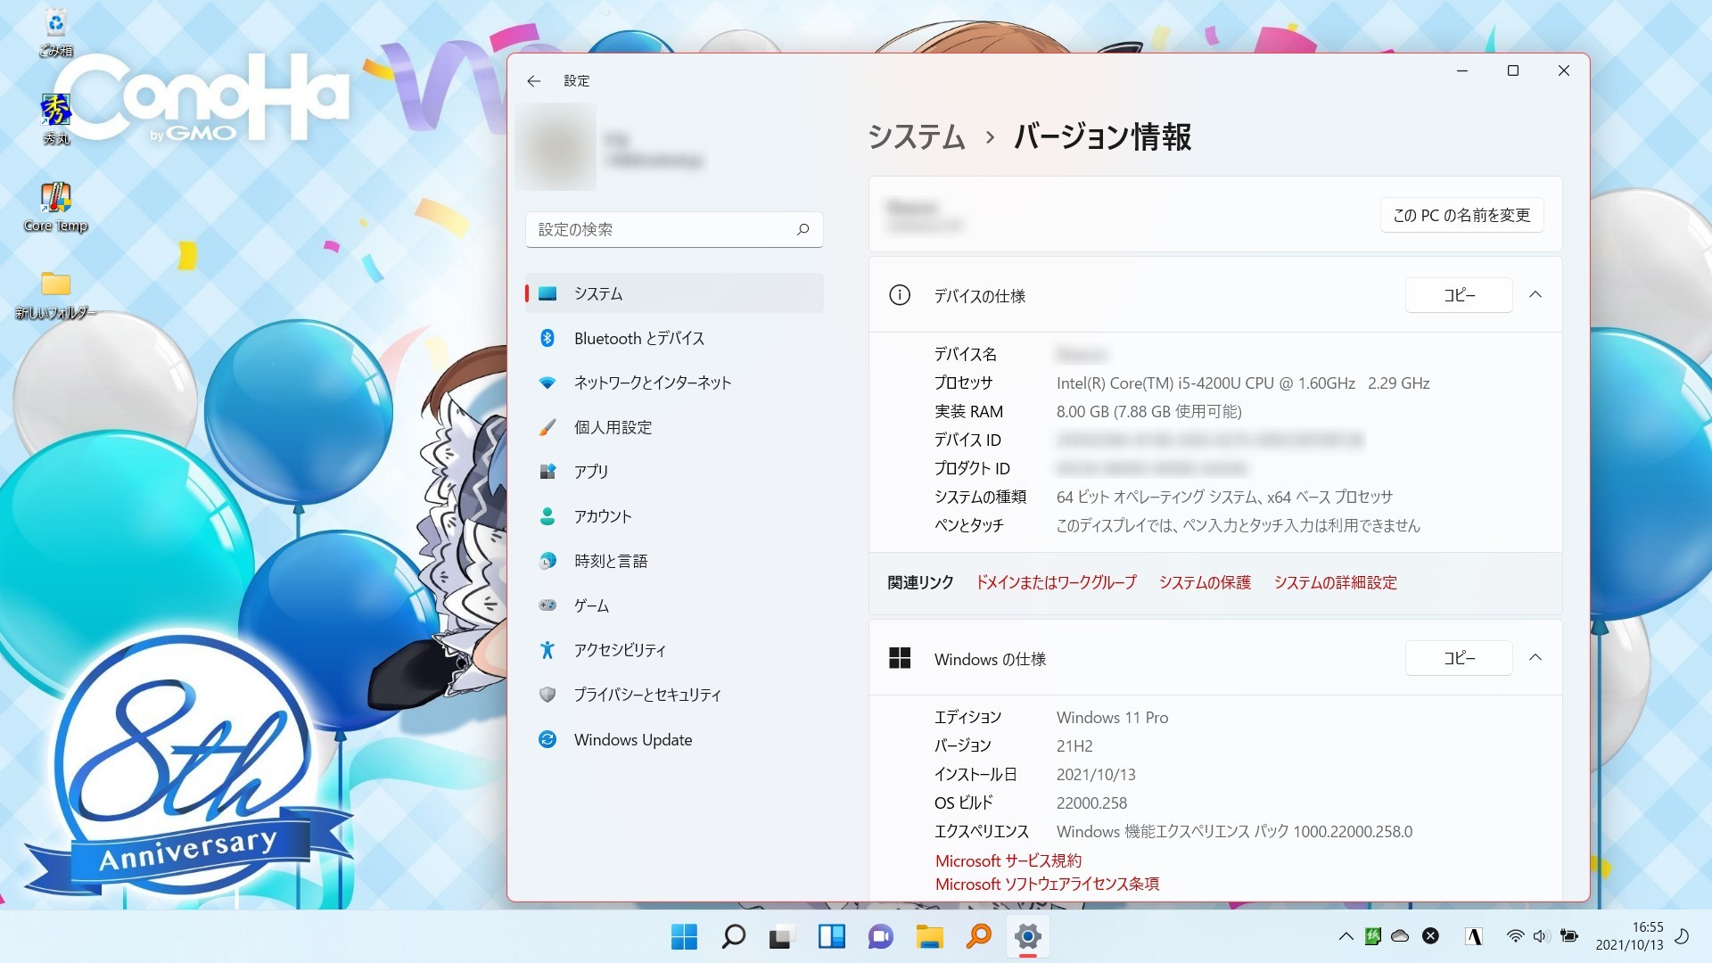
Task: Click the IME A input indicator
Action: tap(1474, 936)
